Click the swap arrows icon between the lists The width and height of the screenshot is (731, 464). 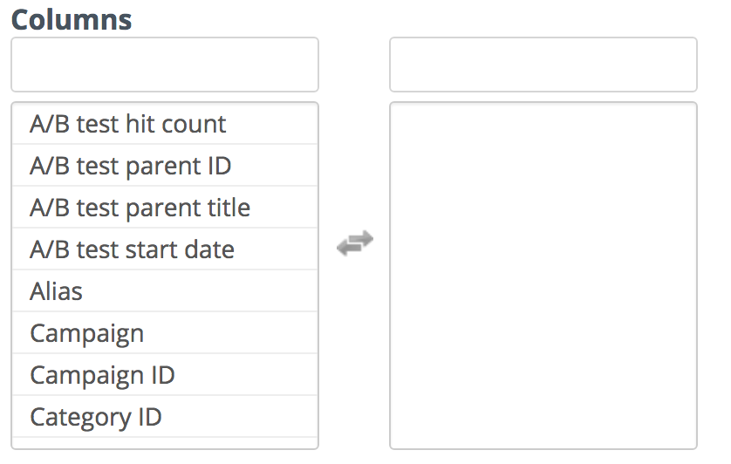tap(355, 243)
